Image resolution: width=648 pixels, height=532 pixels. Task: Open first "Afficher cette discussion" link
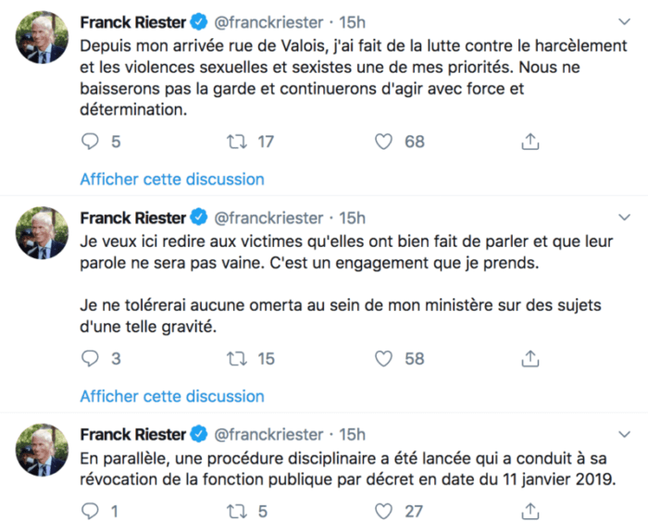(172, 179)
